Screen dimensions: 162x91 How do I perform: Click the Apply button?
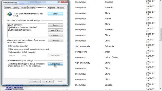(x=60, y=81)
